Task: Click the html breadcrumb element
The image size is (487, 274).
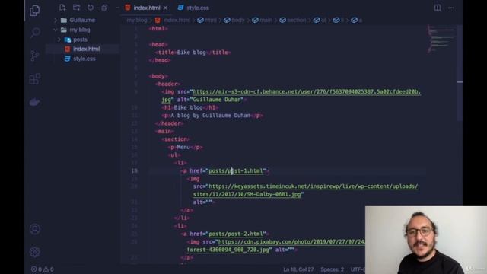Action: coord(207,21)
